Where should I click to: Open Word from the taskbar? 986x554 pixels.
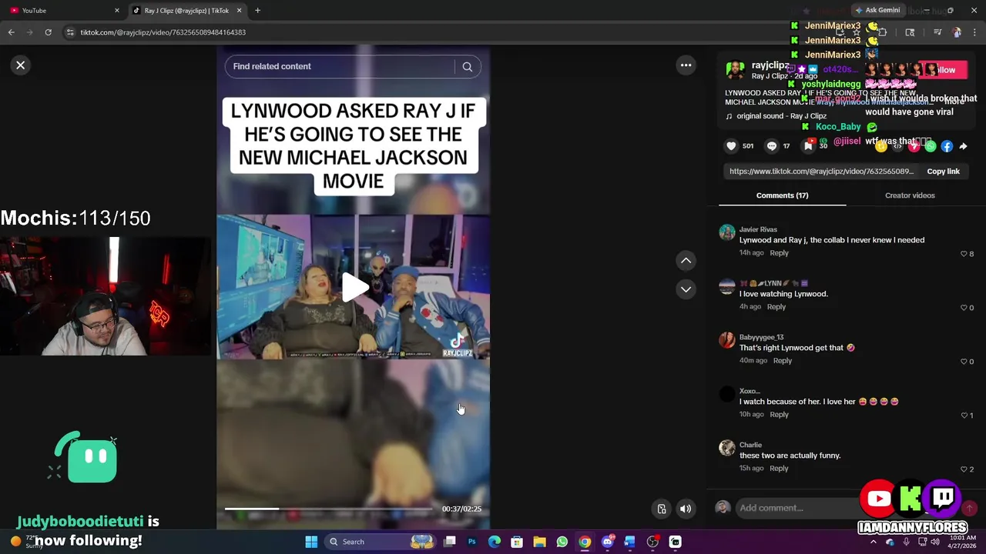pos(630,542)
